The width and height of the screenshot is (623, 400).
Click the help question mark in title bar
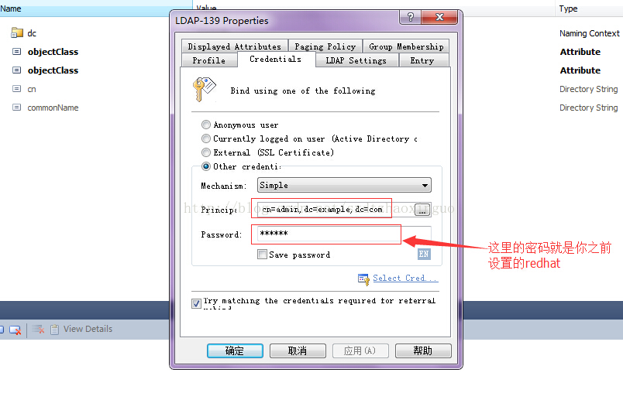tap(411, 17)
